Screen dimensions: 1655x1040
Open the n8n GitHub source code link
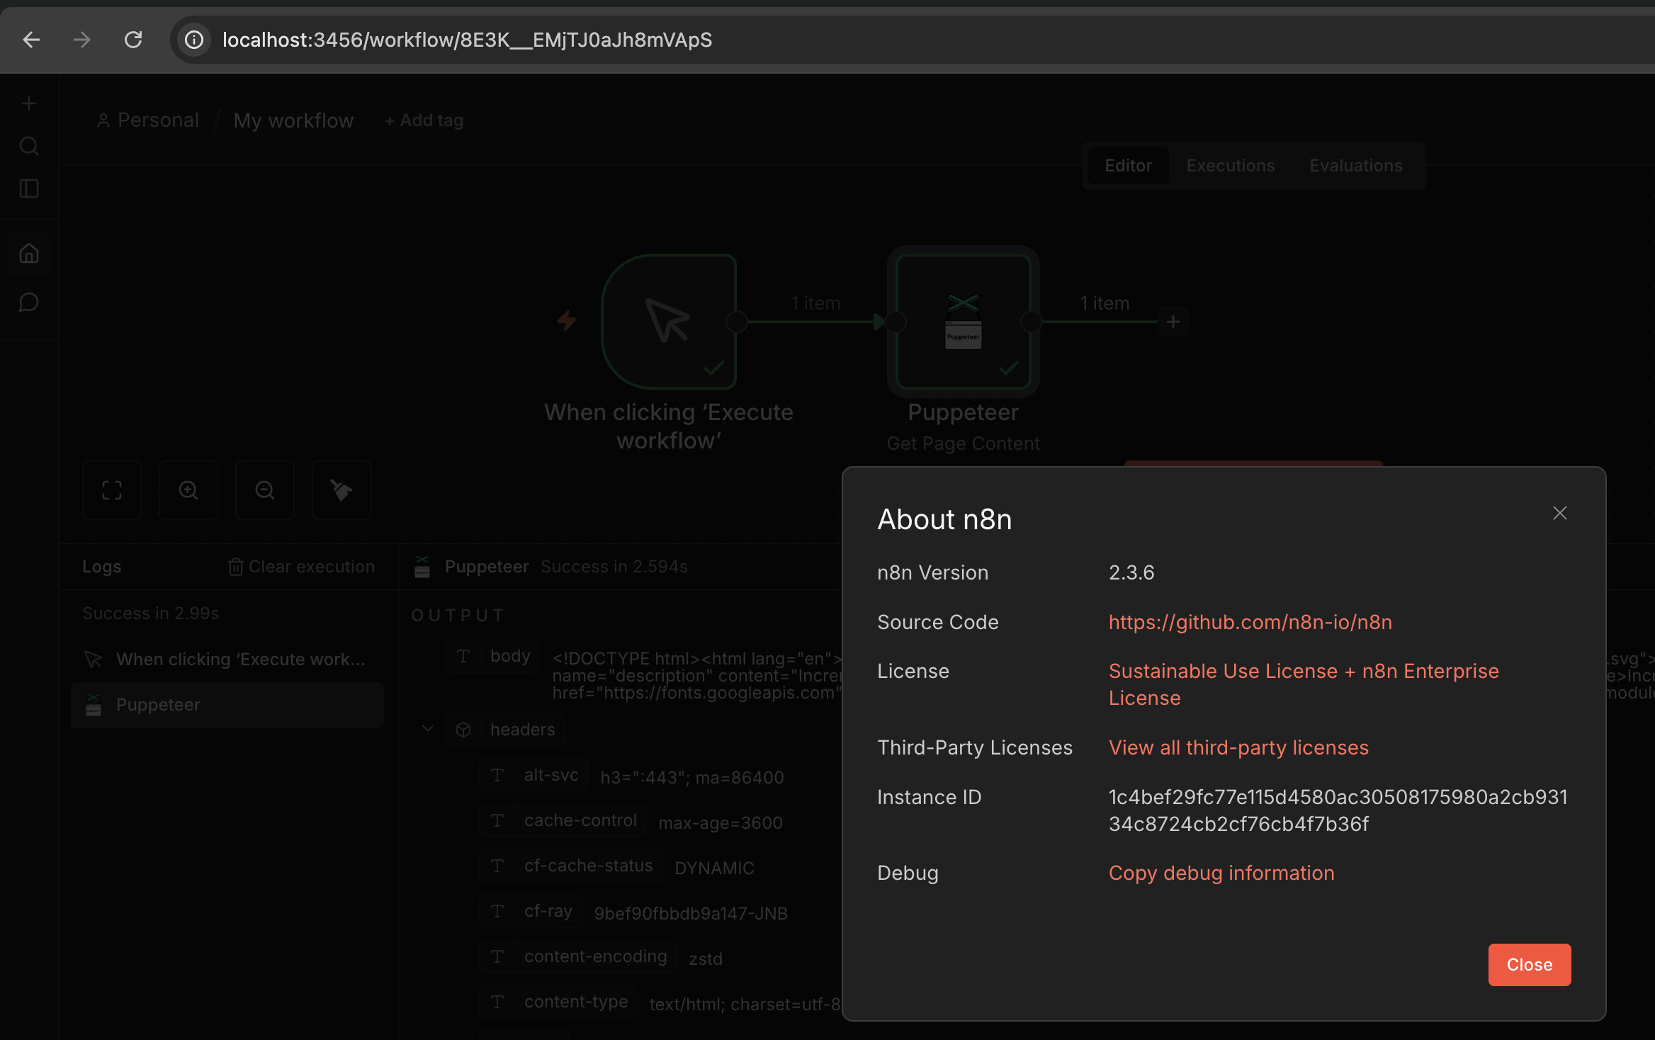(1250, 622)
